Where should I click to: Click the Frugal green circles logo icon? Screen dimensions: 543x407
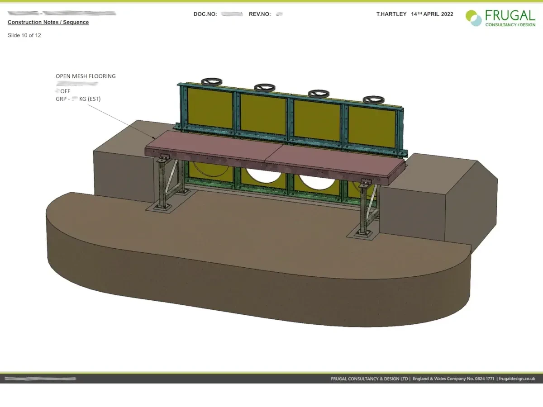click(x=474, y=18)
